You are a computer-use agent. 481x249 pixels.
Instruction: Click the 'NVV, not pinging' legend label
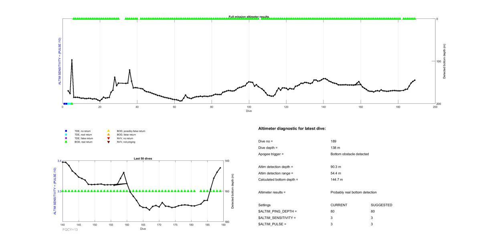pos(126,142)
